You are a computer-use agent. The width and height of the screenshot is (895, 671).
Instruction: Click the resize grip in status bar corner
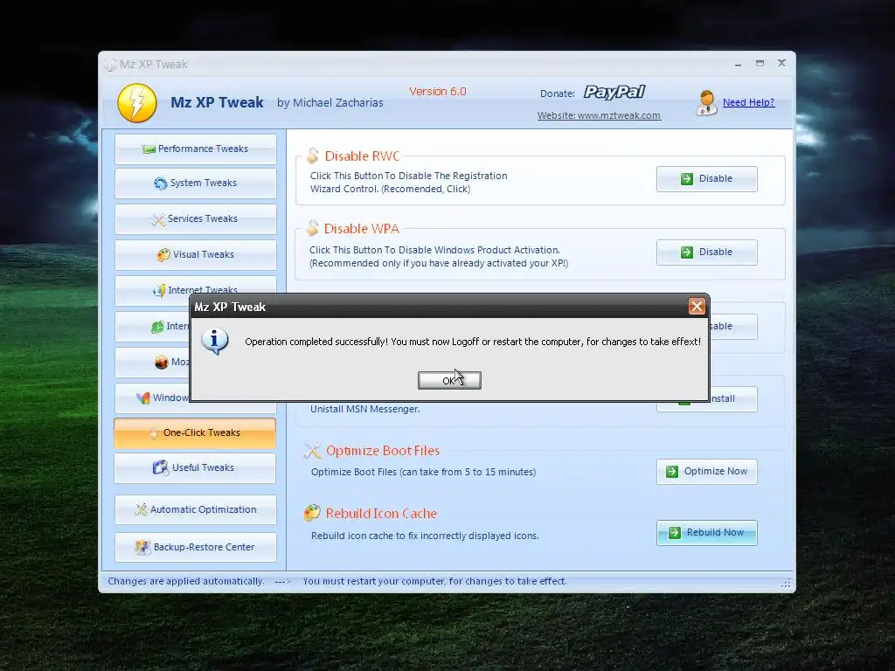click(x=786, y=583)
